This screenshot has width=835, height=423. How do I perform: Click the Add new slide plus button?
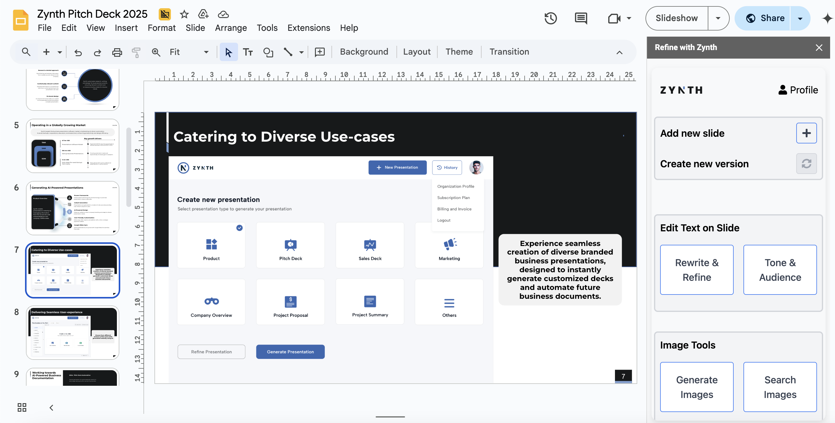pos(806,133)
